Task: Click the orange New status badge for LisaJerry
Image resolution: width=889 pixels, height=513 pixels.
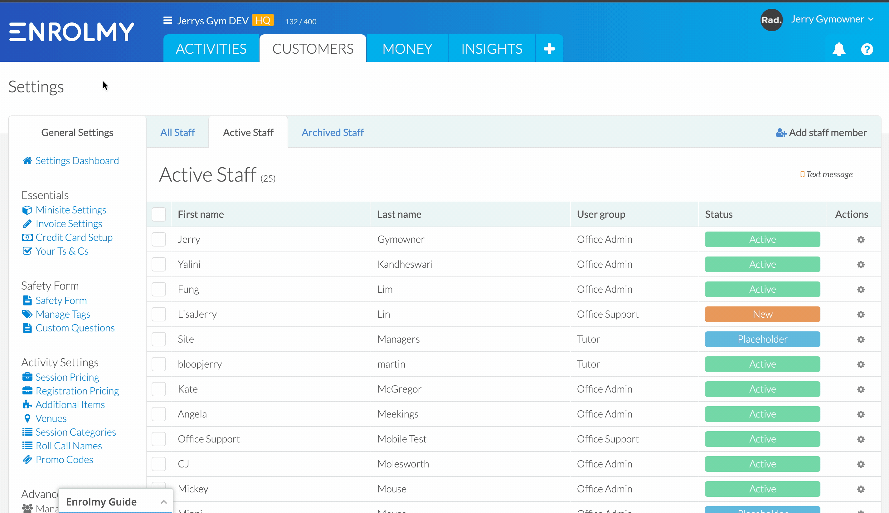Action: coord(763,314)
